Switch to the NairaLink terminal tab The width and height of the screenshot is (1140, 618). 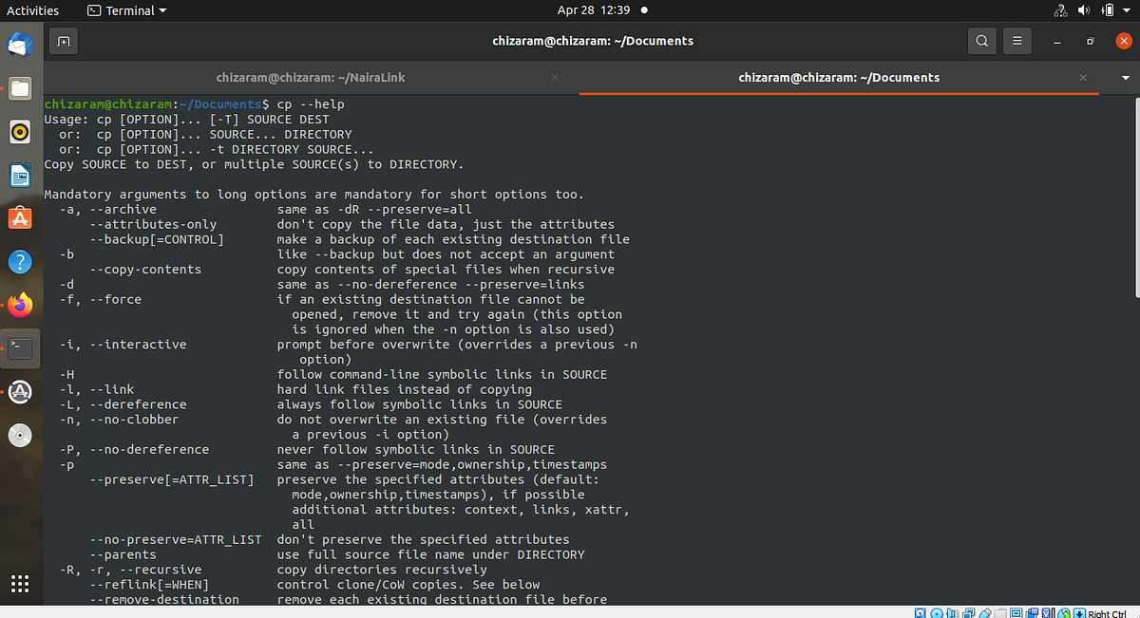click(x=311, y=77)
